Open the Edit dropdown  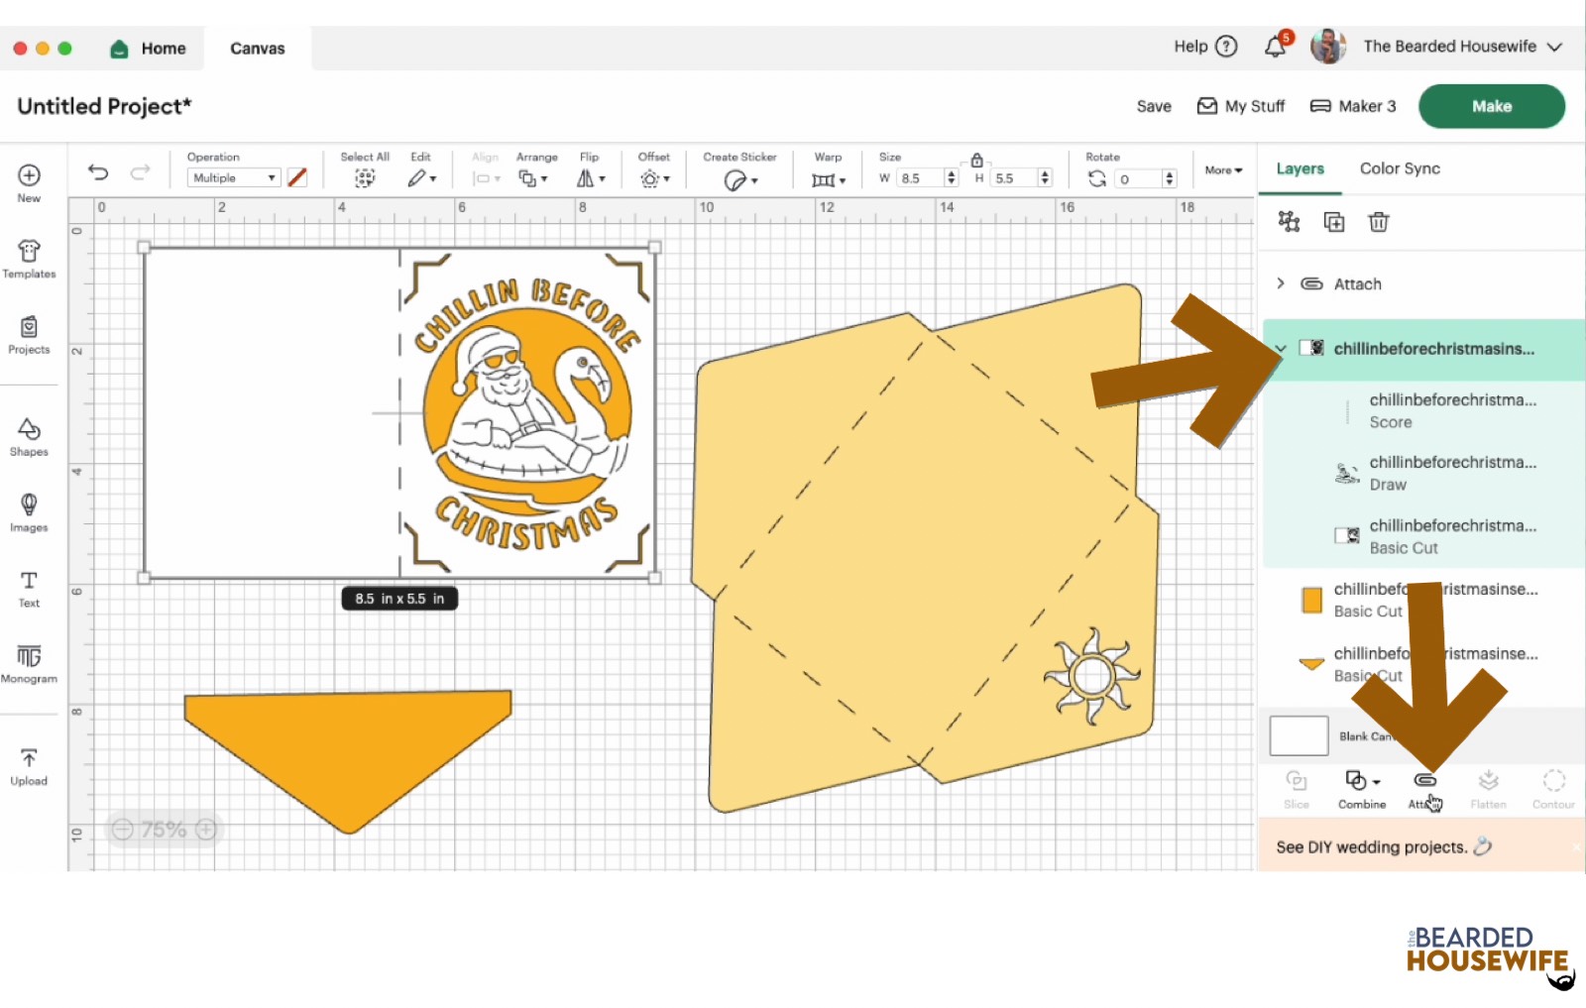421,178
